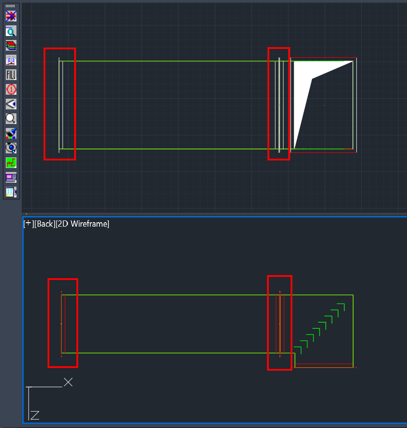Activate the 3D orbit tool icon
The image size is (407, 428).
click(11, 148)
